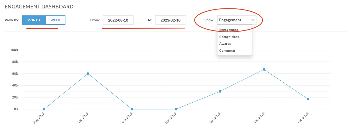Switch view to MONTH
The image size is (352, 132).
34,20
